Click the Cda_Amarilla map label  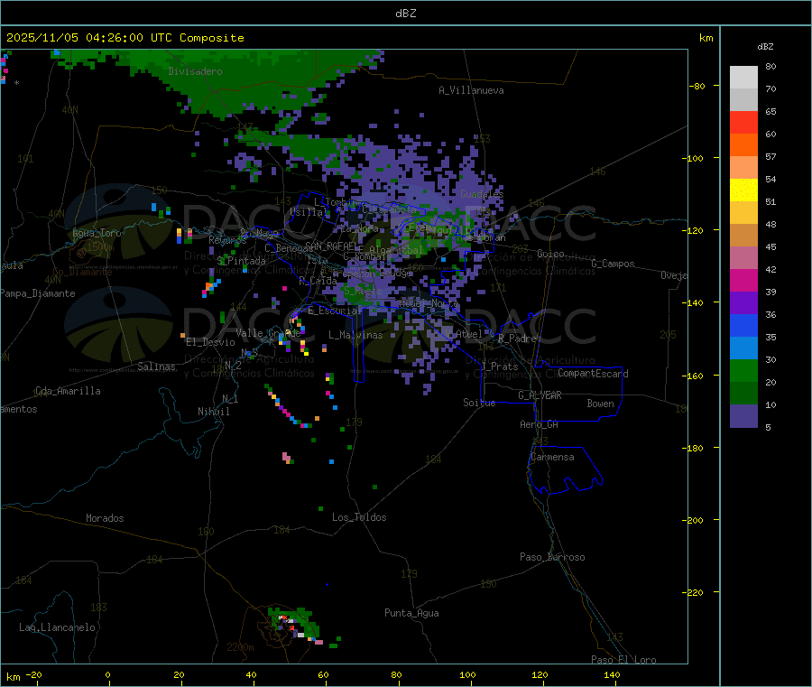click(68, 391)
